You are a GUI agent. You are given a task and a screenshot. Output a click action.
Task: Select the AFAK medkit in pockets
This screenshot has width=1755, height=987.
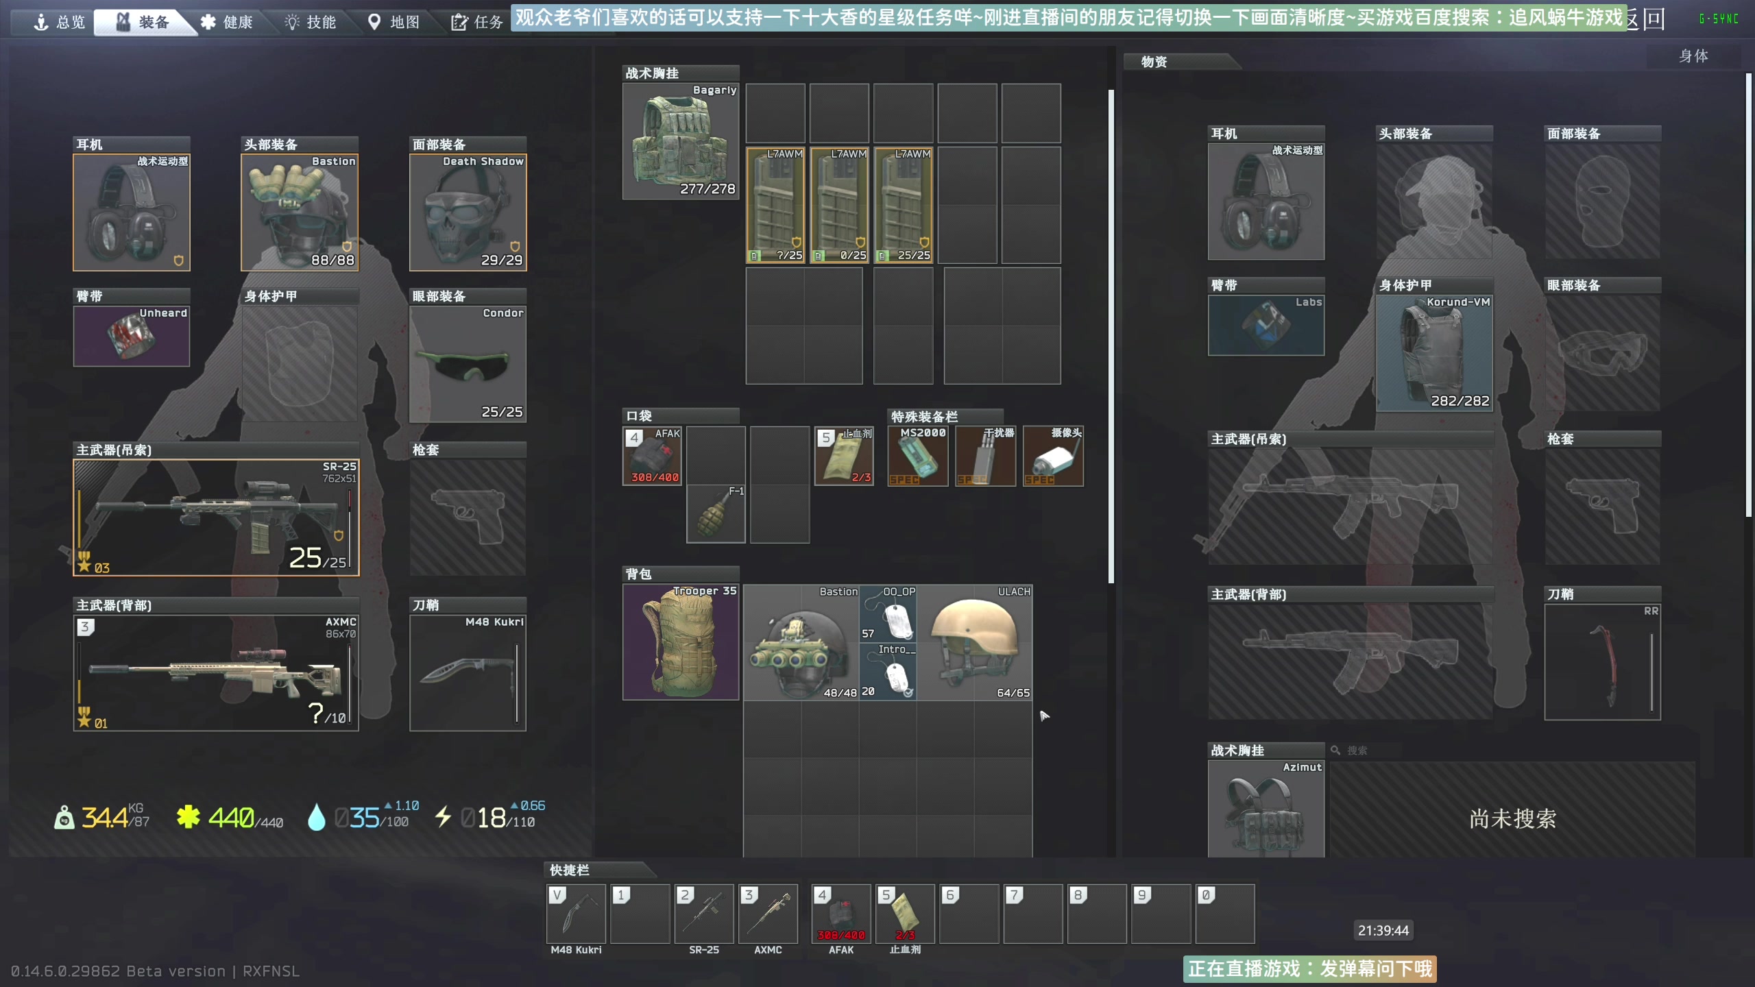(652, 456)
